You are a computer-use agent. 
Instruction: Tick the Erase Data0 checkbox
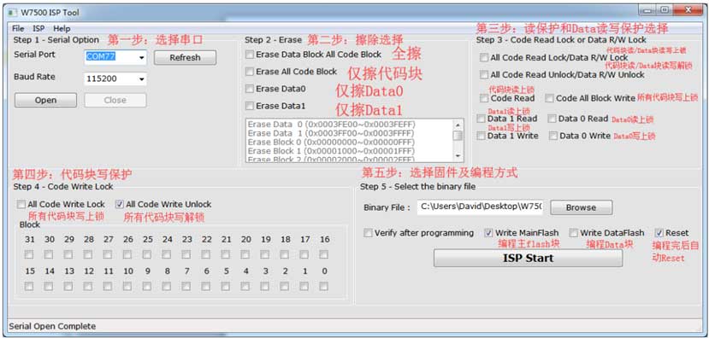250,89
